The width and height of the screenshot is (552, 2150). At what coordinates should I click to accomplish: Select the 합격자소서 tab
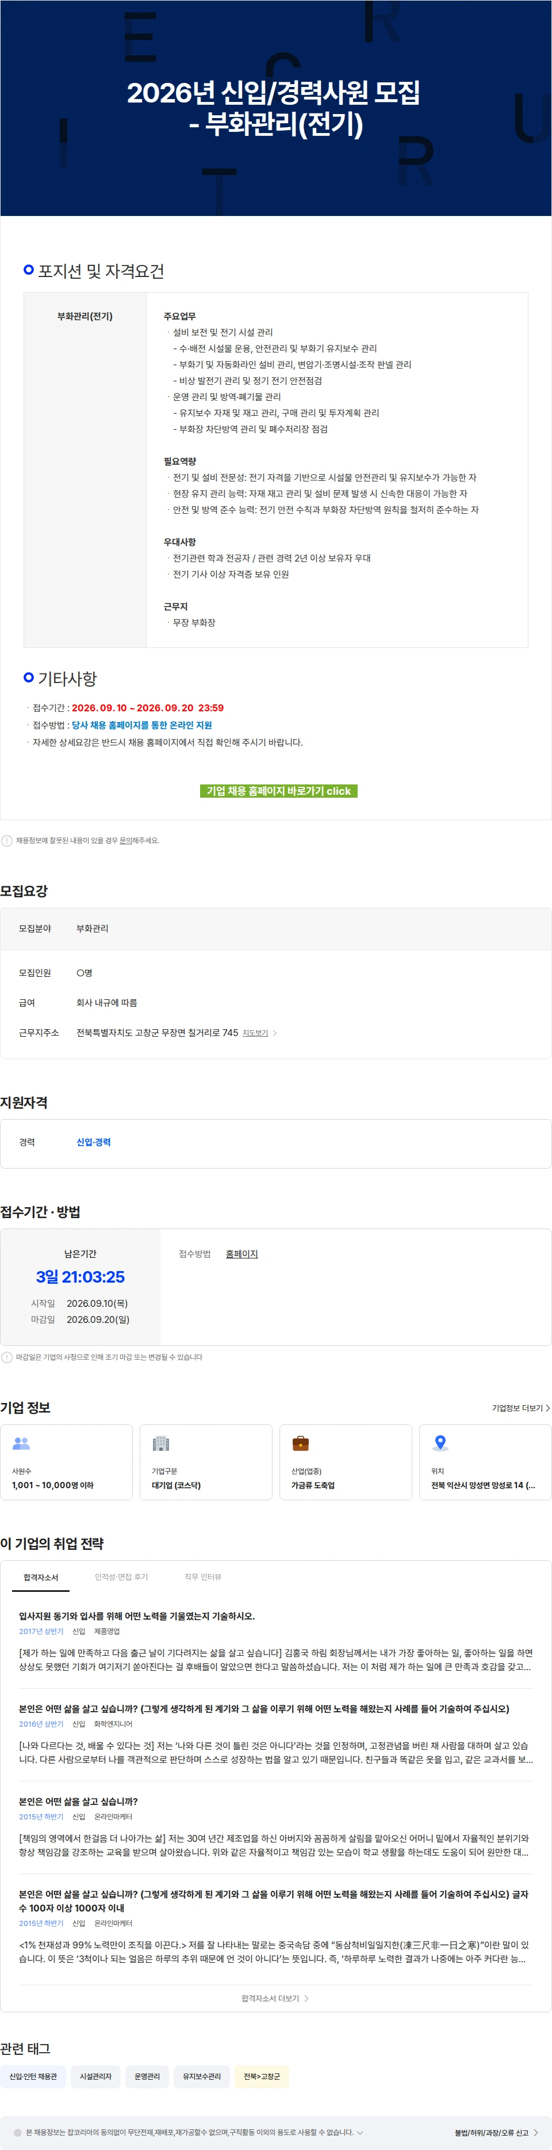coord(41,1578)
